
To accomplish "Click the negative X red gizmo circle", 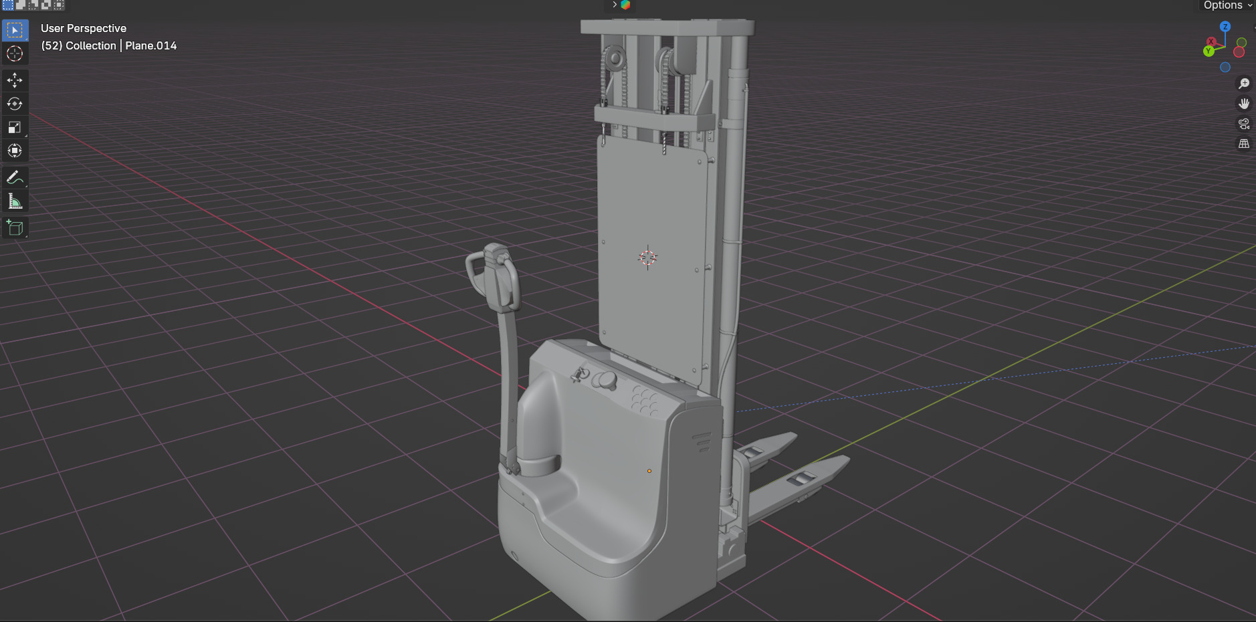I will coord(1239,52).
